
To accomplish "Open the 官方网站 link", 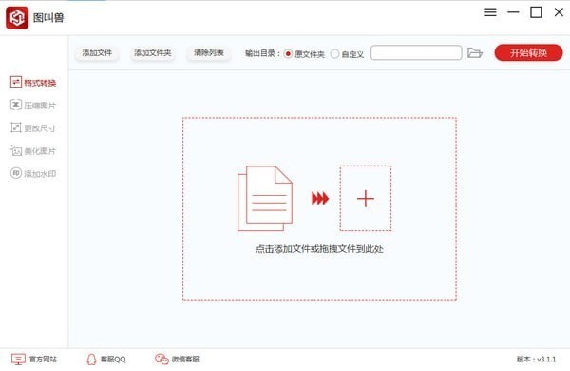I will point(43,360).
